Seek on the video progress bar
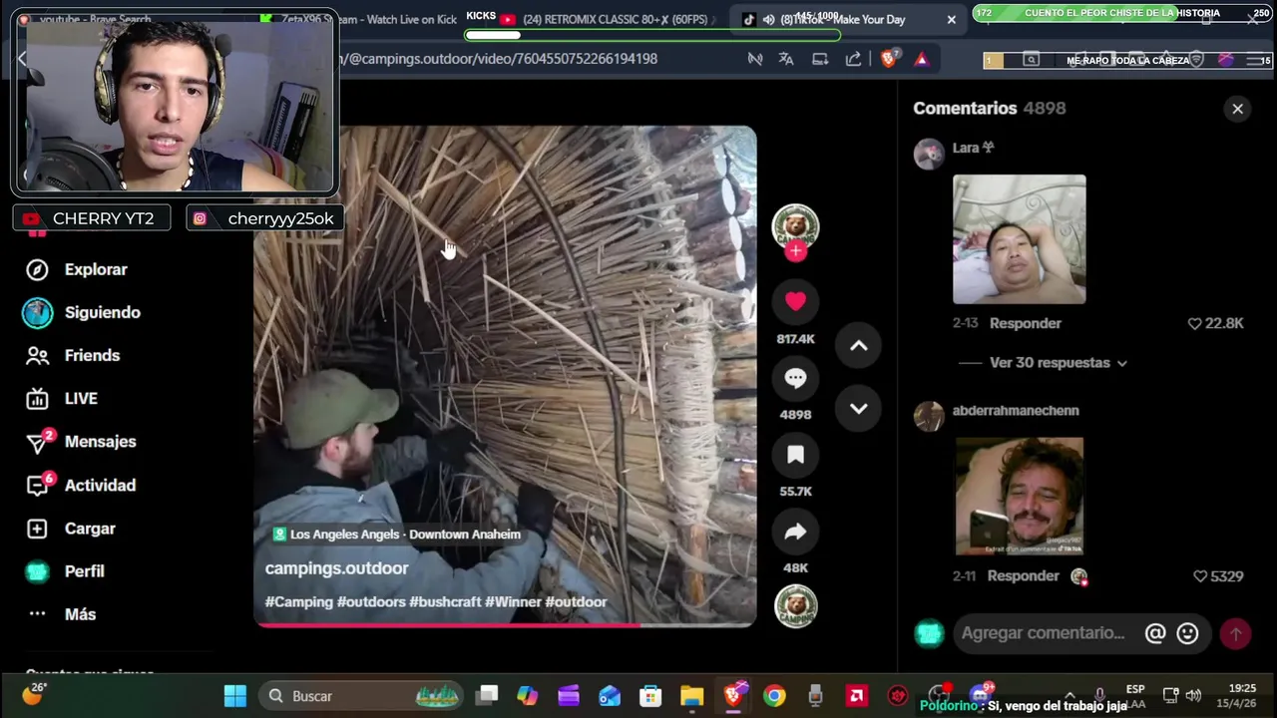1277x718 pixels. pyautogui.click(x=506, y=625)
